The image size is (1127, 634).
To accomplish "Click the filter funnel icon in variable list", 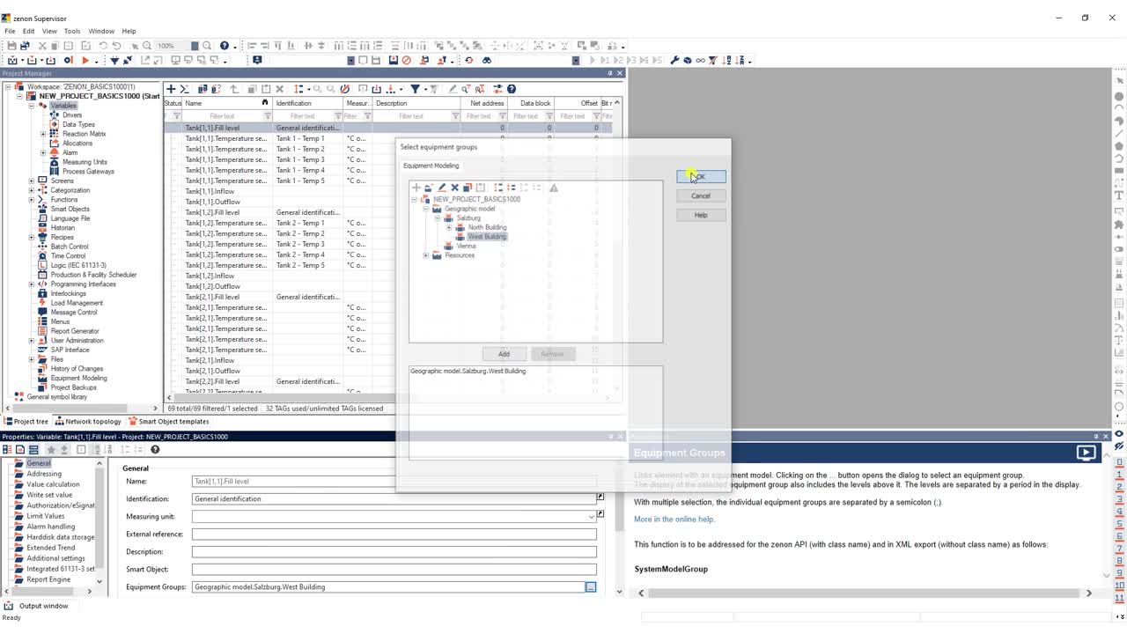I will 415,89.
